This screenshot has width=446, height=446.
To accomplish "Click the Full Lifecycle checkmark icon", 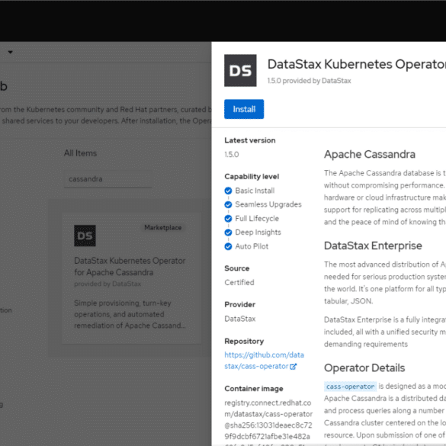I will click(228, 219).
